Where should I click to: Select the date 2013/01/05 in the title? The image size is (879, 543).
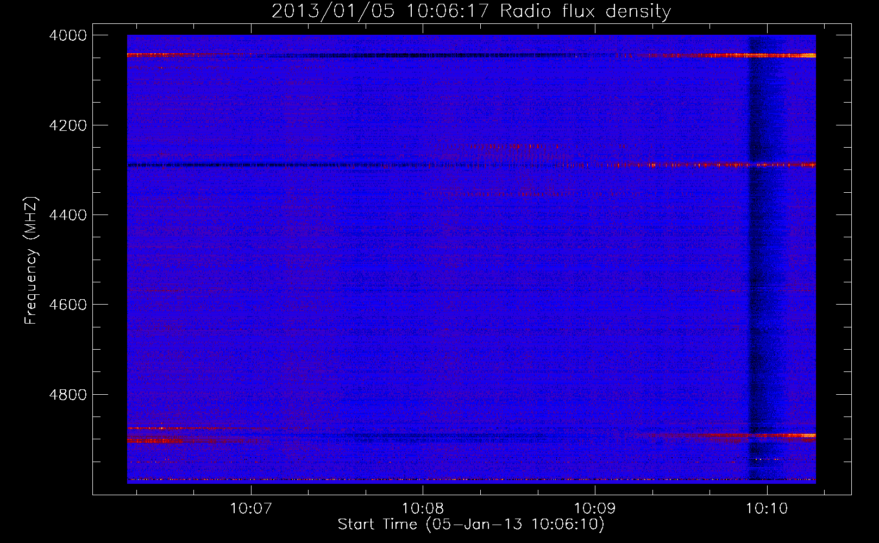pyautogui.click(x=333, y=11)
